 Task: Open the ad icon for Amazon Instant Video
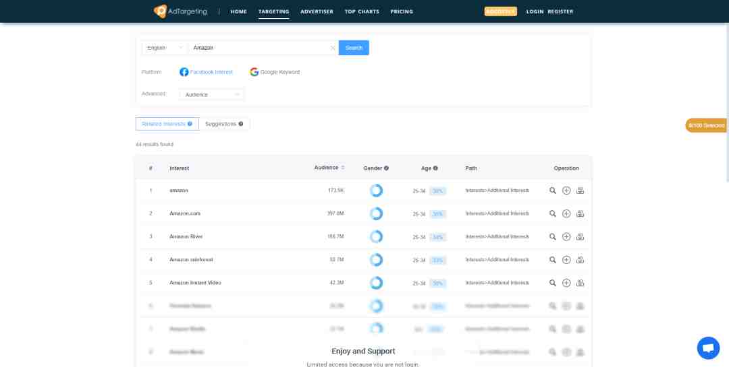pyautogui.click(x=580, y=283)
